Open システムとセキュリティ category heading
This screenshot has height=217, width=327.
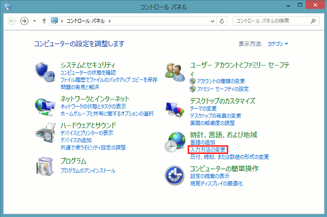88,65
